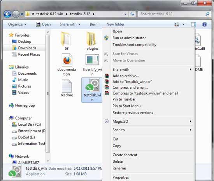The width and height of the screenshot is (214, 181).
Task: Open the Share with toolbar dropdown
Action: [70, 24]
